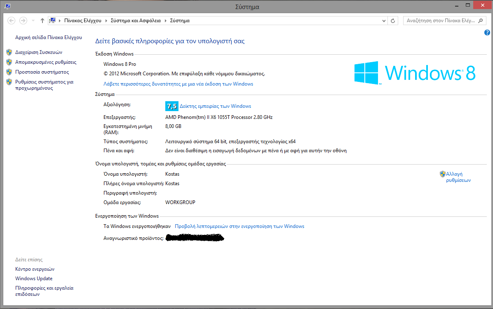Click the WORKGROUP workgroup value
Viewport: 493px width, 309px height.
coord(180,203)
